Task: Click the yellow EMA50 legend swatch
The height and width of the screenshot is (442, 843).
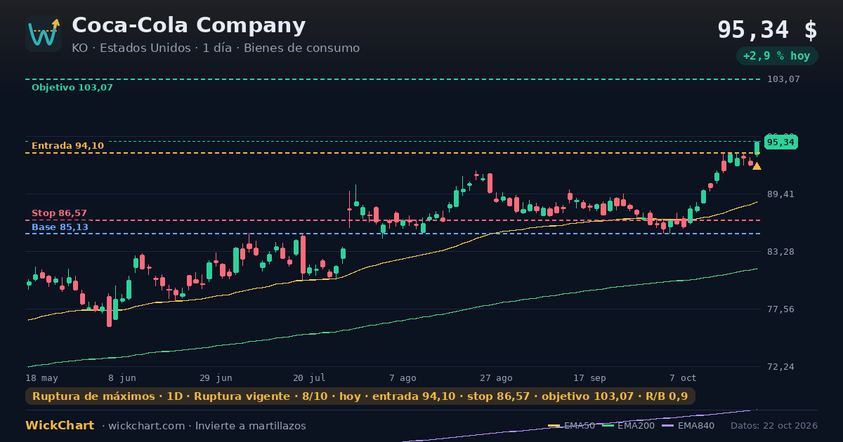Action: click(x=554, y=426)
